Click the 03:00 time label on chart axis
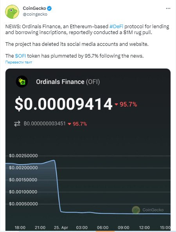Screen dimensions: 176x232 tap(82, 227)
